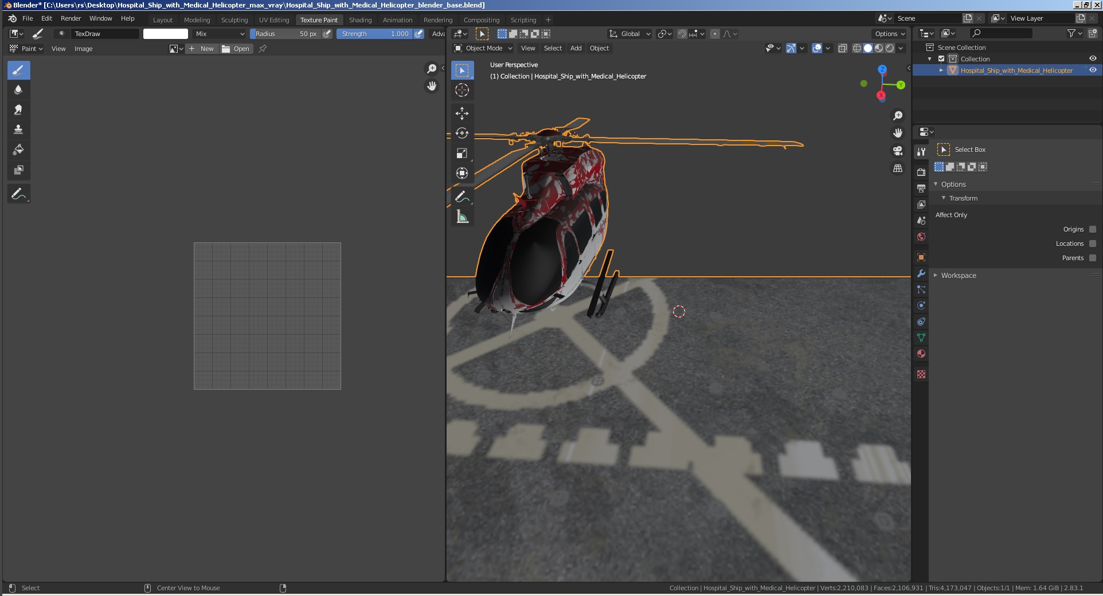Viewport: 1103px width, 596px height.
Task: Toggle snapping magnet in viewport header
Action: coord(682,34)
